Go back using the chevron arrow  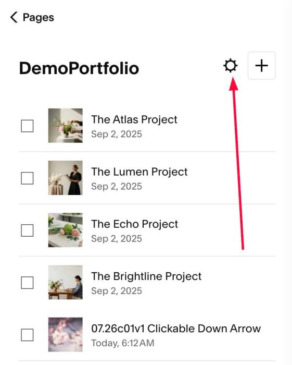point(14,17)
